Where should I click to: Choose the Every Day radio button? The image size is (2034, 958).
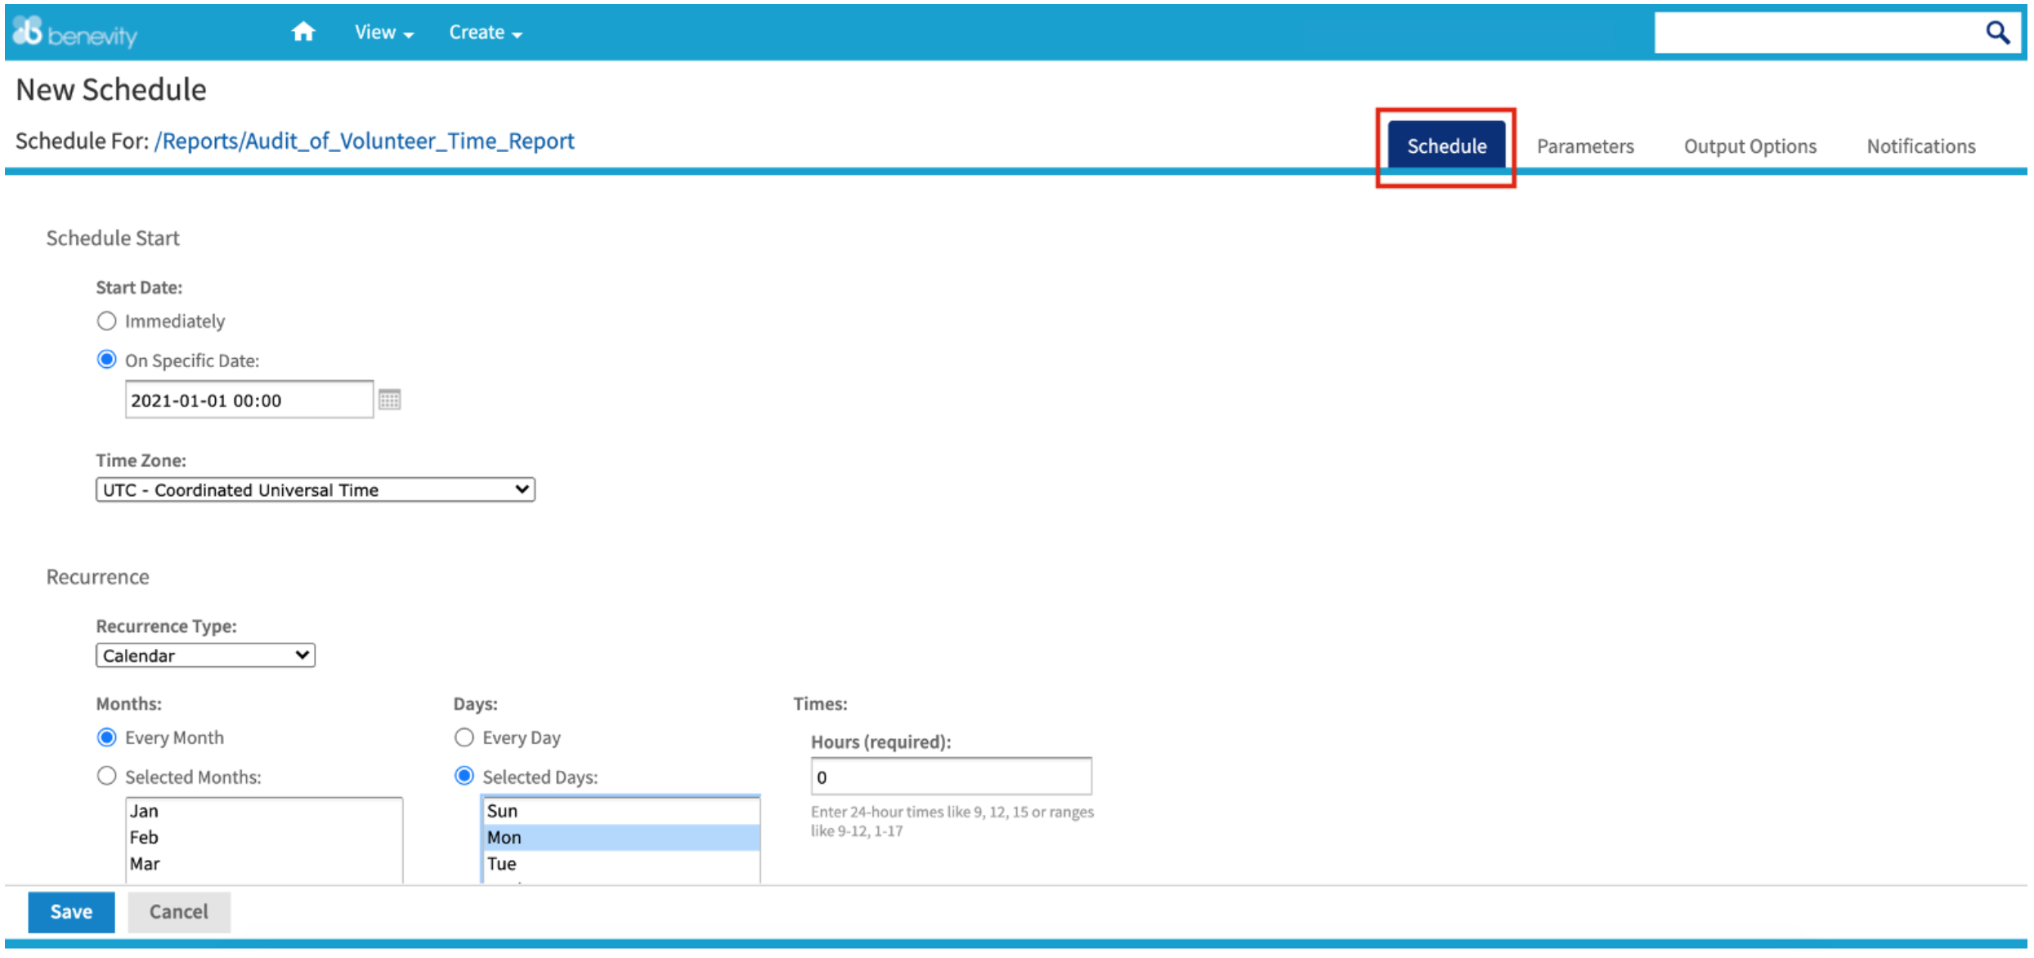coord(464,737)
